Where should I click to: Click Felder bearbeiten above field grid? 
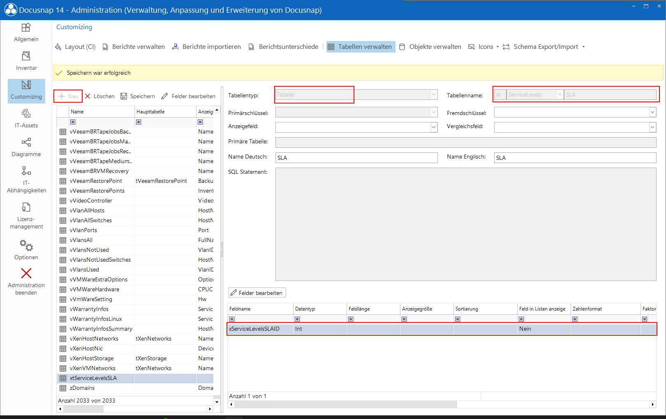click(257, 293)
